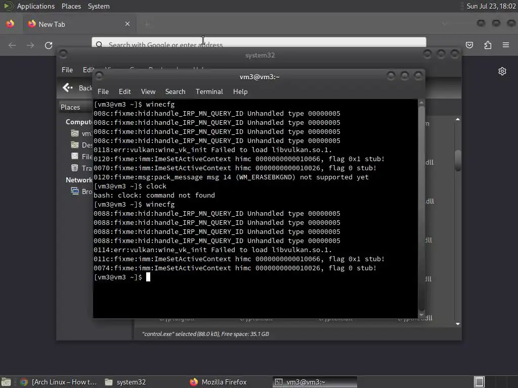Select the New Tab browser tab
The width and height of the screenshot is (518, 388).
coord(79,24)
